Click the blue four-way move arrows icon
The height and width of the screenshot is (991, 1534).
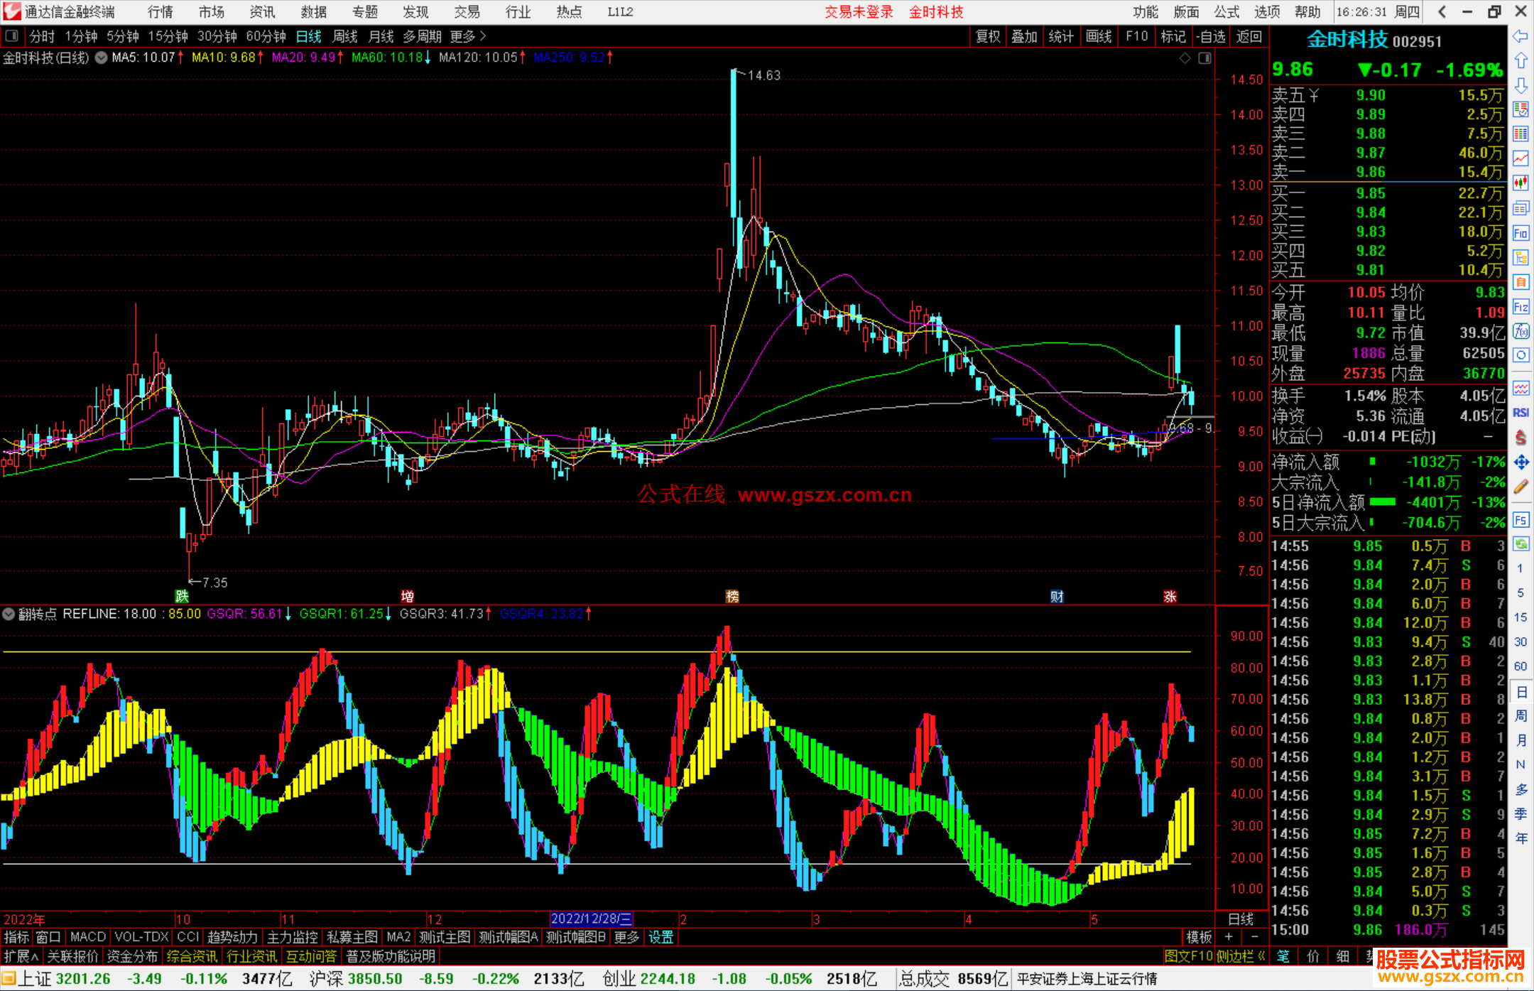click(x=1521, y=462)
